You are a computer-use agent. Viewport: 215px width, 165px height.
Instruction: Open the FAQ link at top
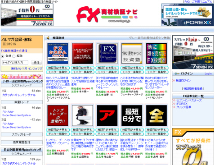coord(187,1)
